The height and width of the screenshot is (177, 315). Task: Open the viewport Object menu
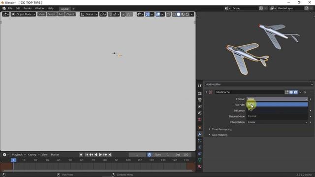[70, 14]
